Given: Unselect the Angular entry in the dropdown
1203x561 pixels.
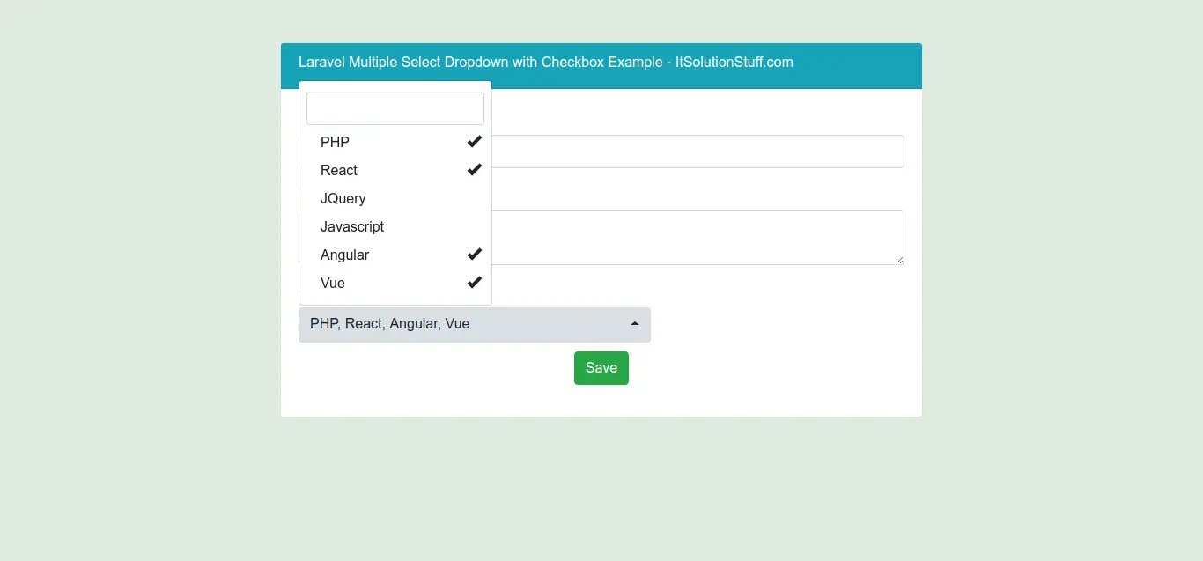Looking at the screenshot, I should coord(345,255).
